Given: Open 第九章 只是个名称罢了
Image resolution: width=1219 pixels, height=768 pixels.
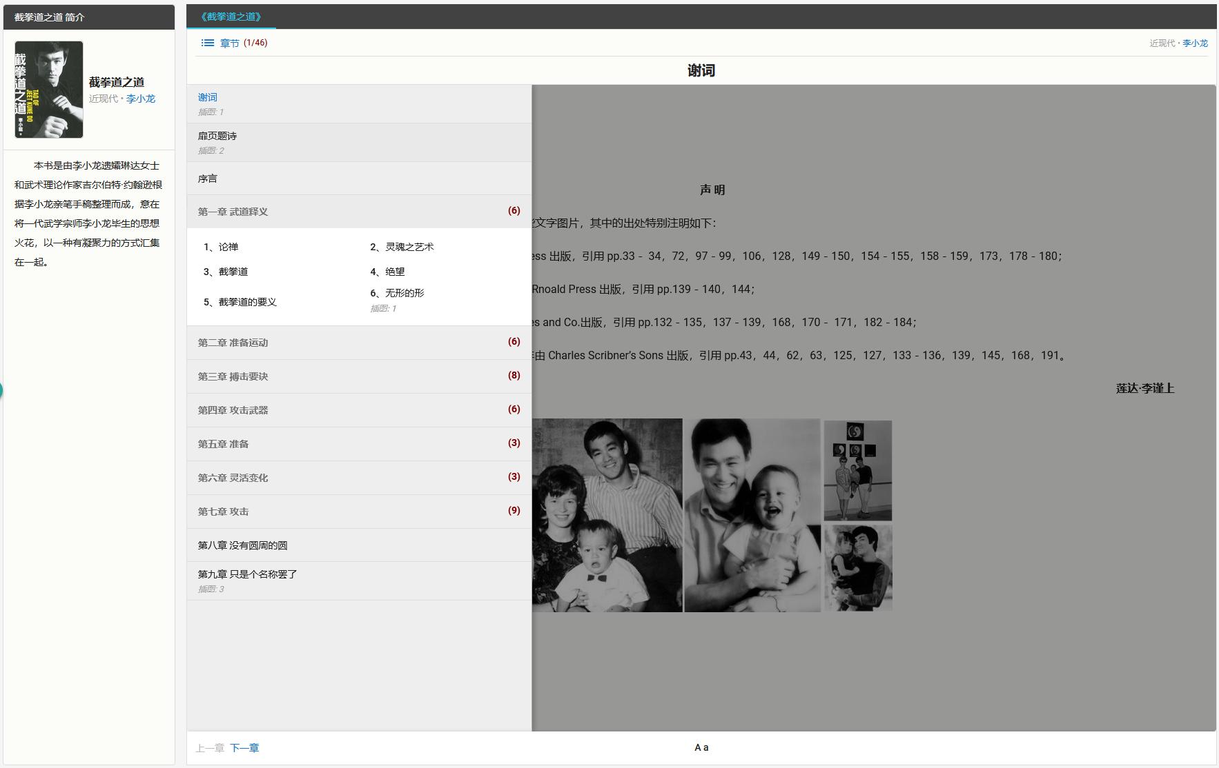Looking at the screenshot, I should [x=247, y=574].
